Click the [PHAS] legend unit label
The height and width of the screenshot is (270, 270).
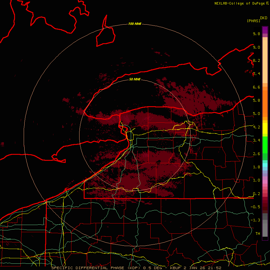coord(253,21)
